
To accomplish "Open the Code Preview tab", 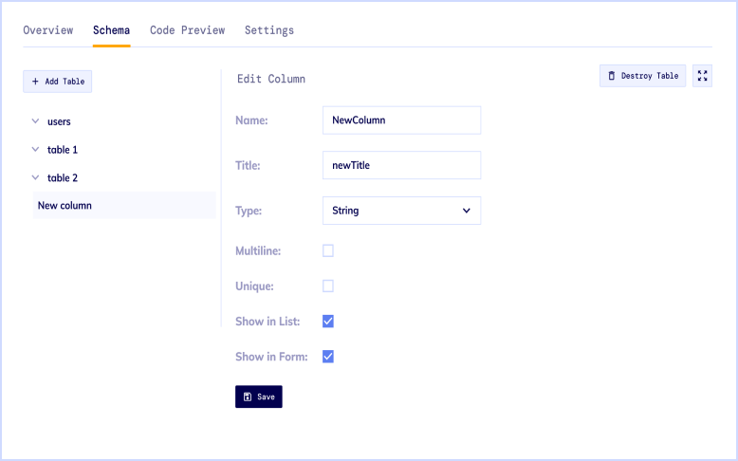I will pyautogui.click(x=187, y=30).
